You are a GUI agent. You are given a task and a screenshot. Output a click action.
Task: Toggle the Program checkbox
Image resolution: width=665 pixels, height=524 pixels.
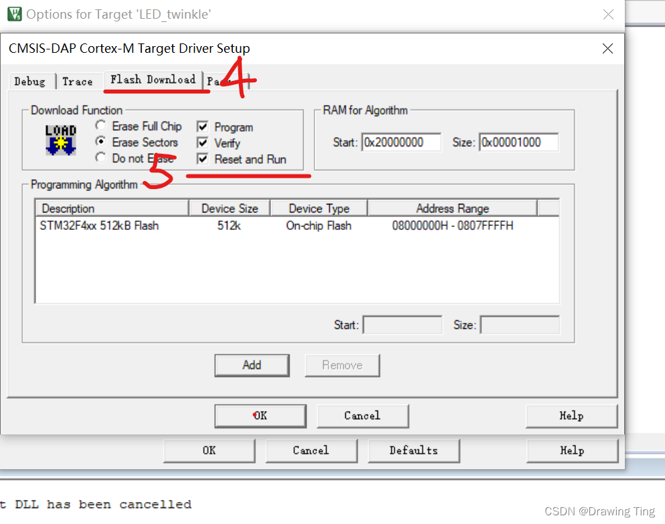click(203, 127)
